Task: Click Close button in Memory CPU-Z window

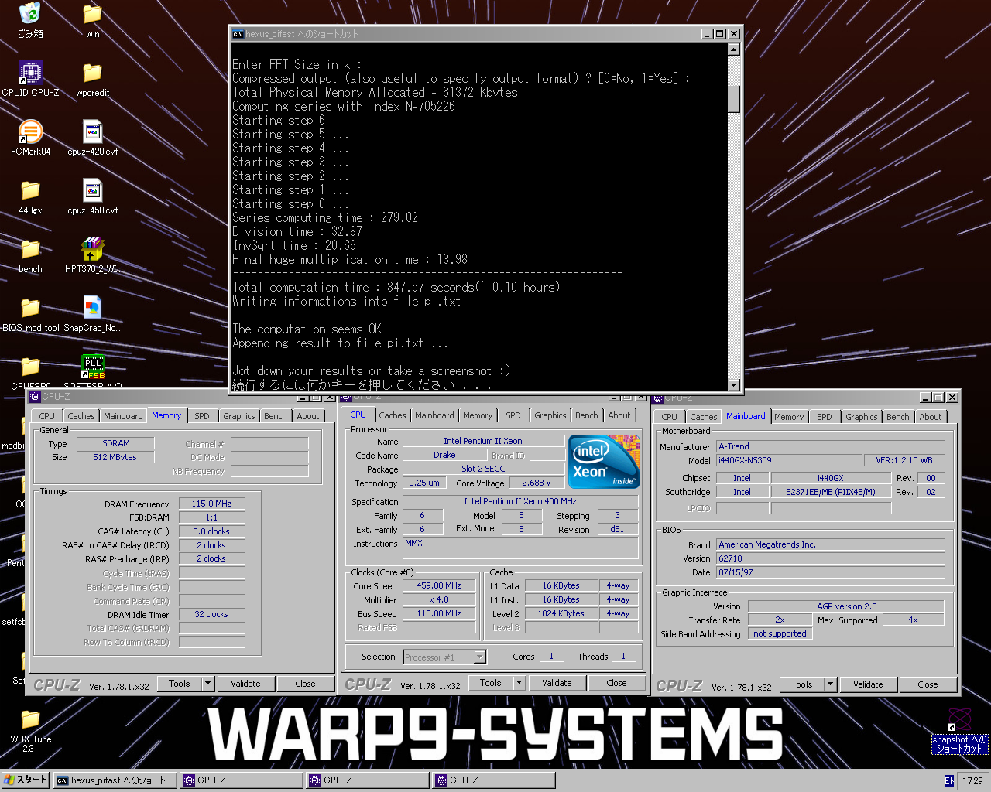Action: pyautogui.click(x=306, y=684)
